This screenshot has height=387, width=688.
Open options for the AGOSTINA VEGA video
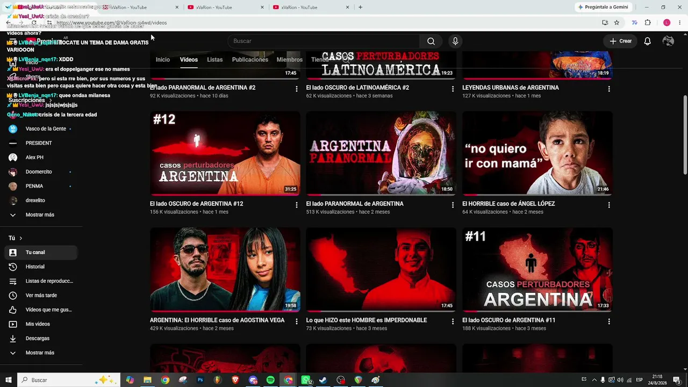(x=297, y=321)
